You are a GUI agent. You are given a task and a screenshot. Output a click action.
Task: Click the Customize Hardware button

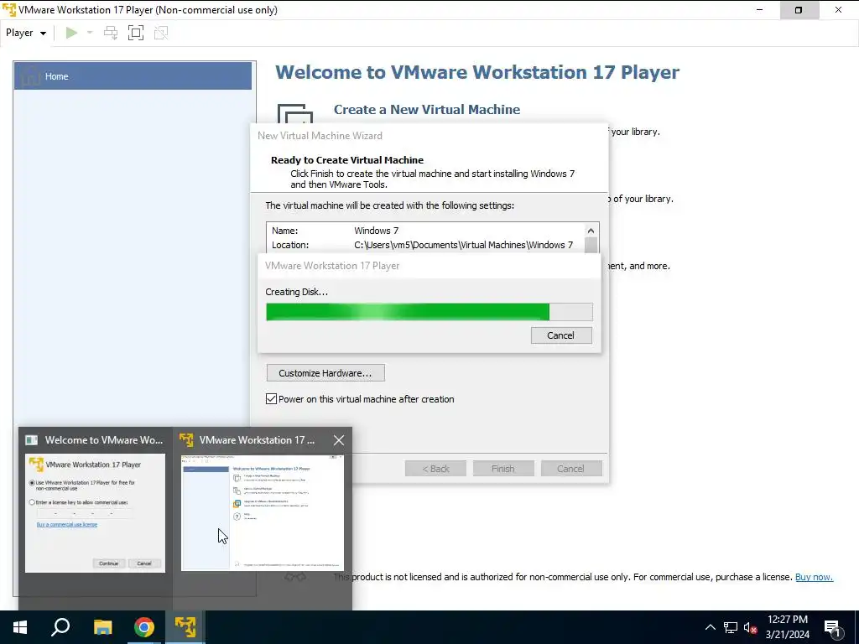(x=325, y=373)
